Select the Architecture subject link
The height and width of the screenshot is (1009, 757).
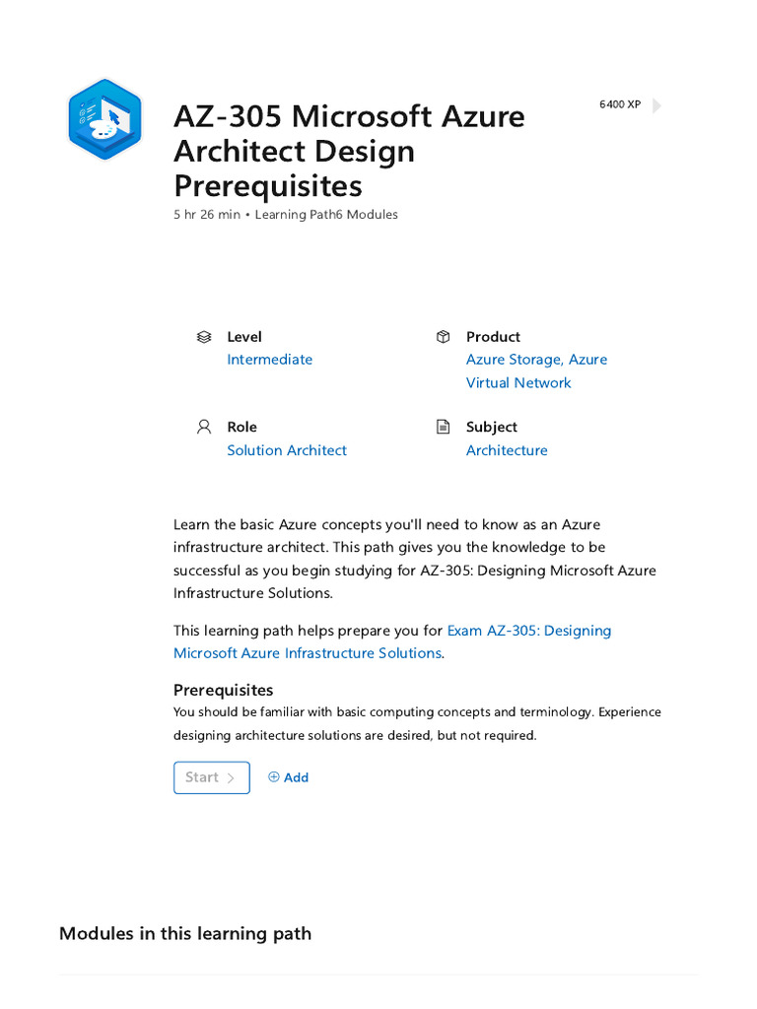[507, 450]
